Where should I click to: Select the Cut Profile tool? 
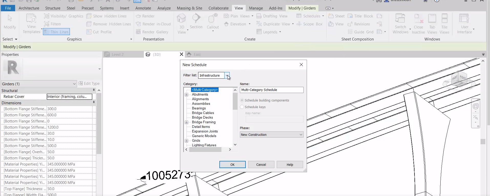coord(99,32)
